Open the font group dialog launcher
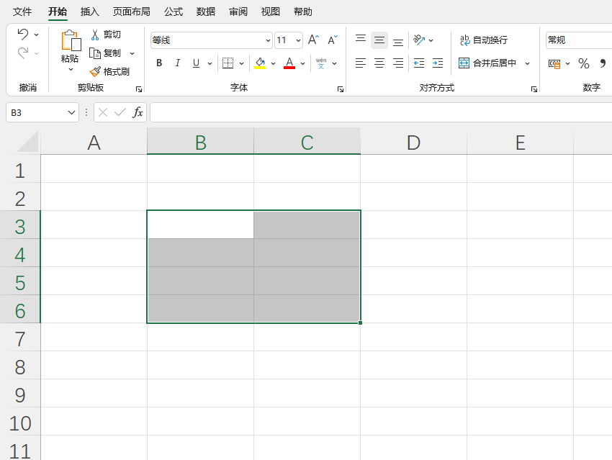 [341, 89]
